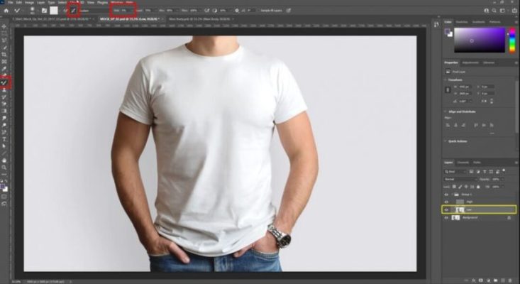This screenshot has height=284, width=520.
Task: Add a layer style with fx icon
Action: (474, 280)
